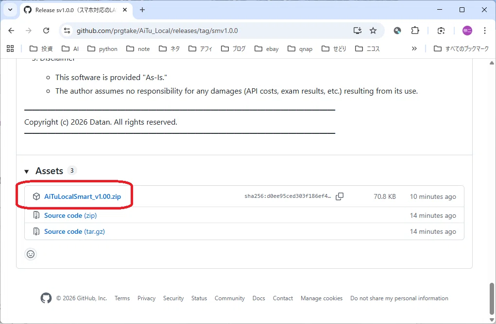Open a new tab with plus button

point(142,10)
